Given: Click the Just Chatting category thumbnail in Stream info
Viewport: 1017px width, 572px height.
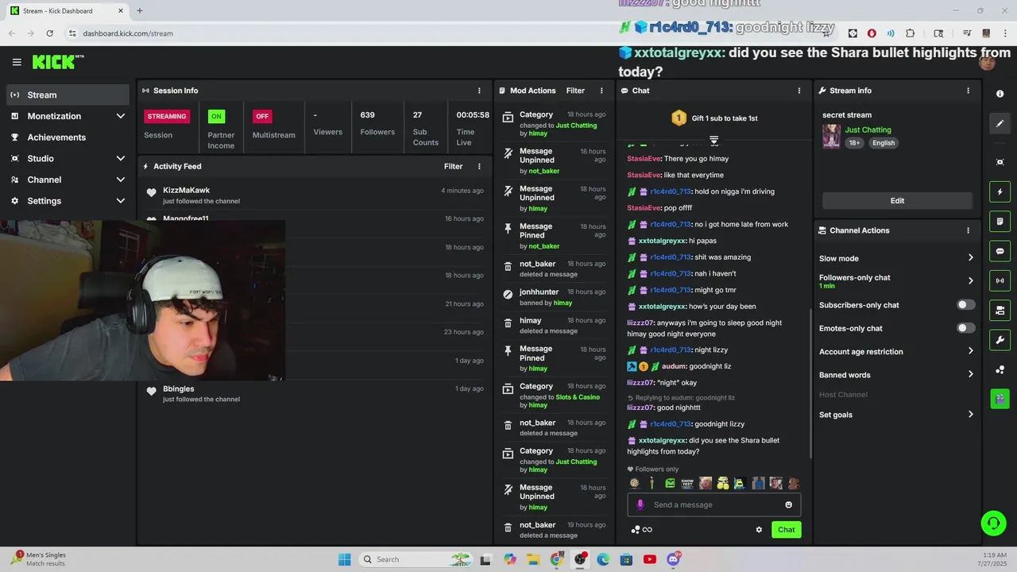Looking at the screenshot, I should point(831,136).
